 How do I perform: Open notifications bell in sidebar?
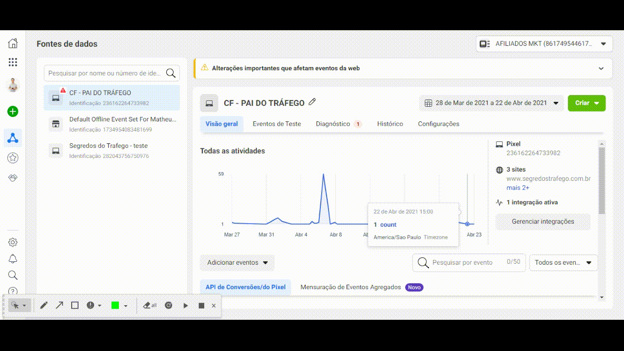tap(13, 259)
